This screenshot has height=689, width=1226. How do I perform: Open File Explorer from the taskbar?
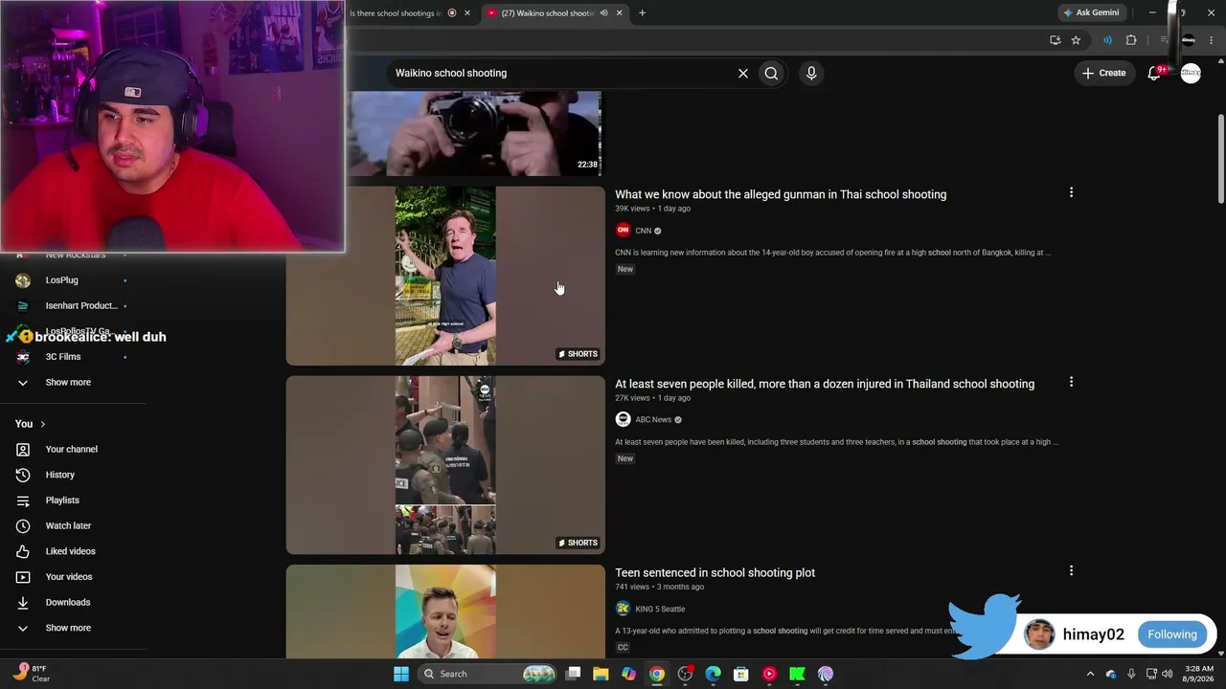(x=601, y=674)
